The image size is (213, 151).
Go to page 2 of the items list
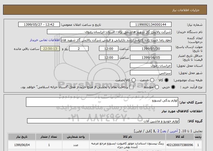pos(158,131)
